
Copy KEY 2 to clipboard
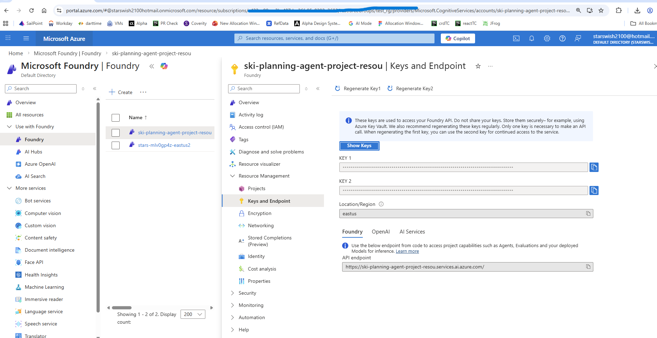click(x=594, y=190)
